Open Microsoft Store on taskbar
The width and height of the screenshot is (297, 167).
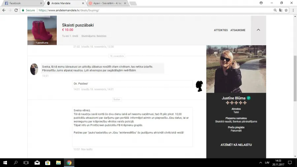(48, 163)
